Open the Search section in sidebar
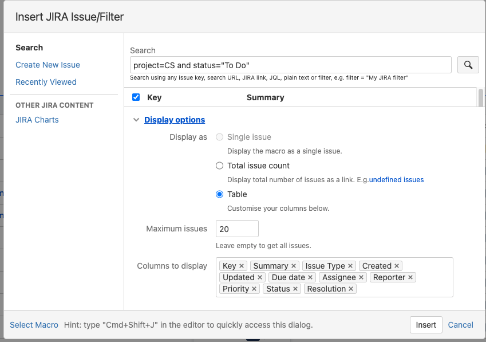Viewport: 486px width, 342px height. (29, 48)
